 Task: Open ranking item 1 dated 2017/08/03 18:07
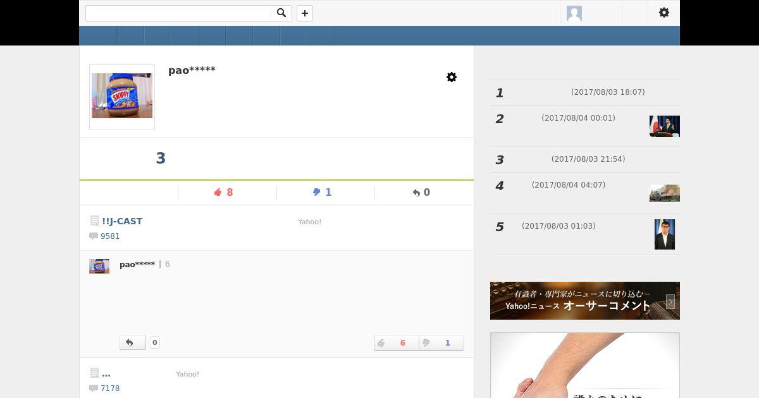click(x=585, y=93)
